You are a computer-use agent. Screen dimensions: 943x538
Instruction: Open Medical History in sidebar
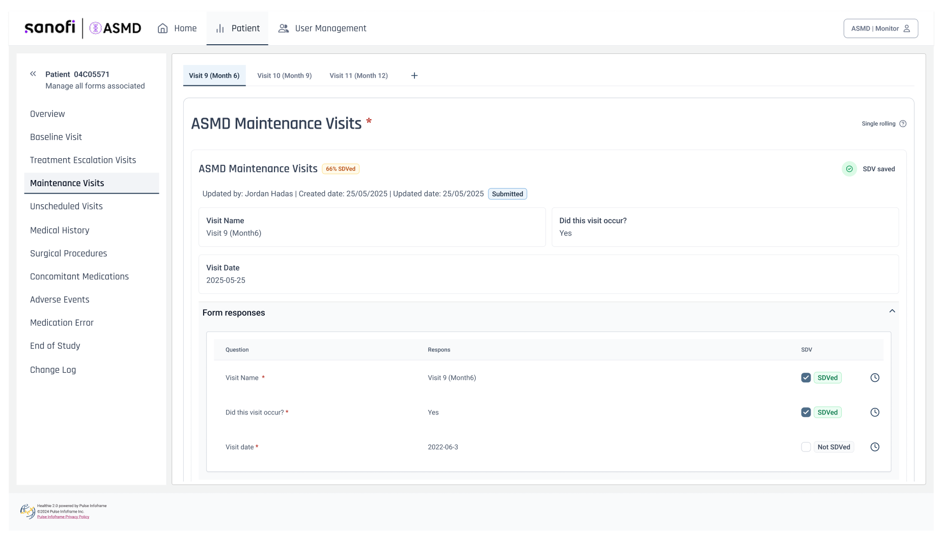[x=60, y=230]
